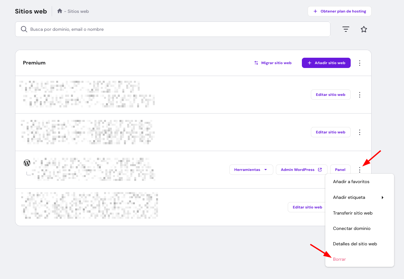Open Admin WordPress in new tab
The height and width of the screenshot is (279, 404).
301,170
